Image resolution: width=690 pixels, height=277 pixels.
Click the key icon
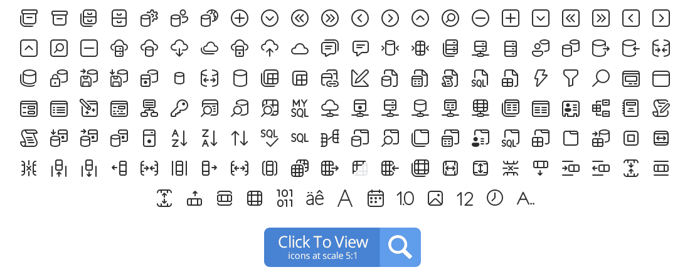click(179, 108)
